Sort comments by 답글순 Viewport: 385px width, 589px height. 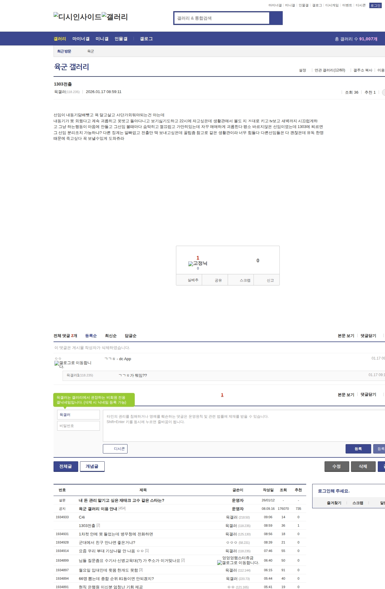(x=131, y=336)
